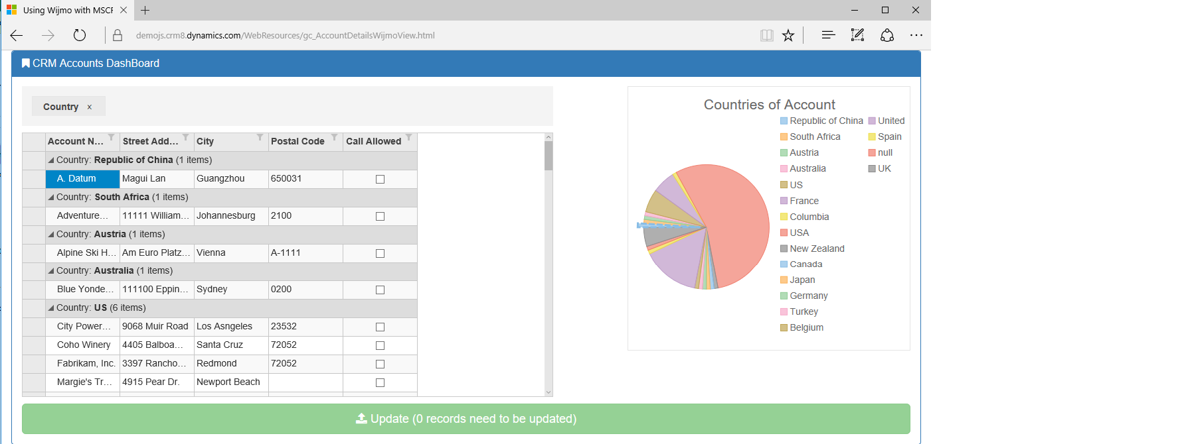Add this page to favorites

[788, 36]
